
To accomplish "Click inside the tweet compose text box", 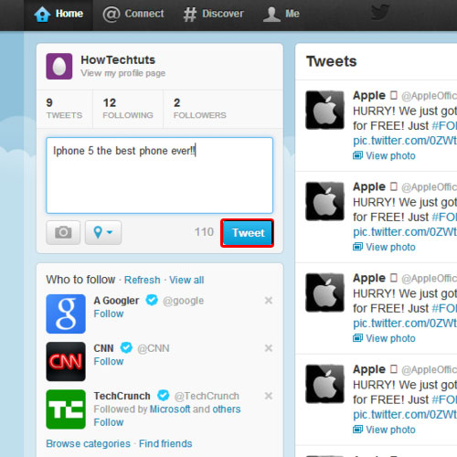I will pyautogui.click(x=159, y=175).
